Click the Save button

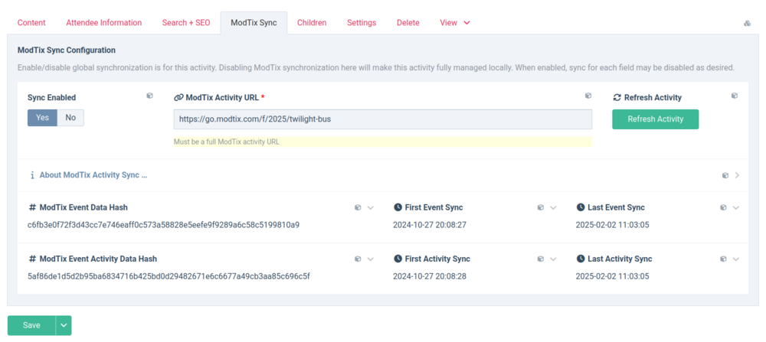coord(31,325)
